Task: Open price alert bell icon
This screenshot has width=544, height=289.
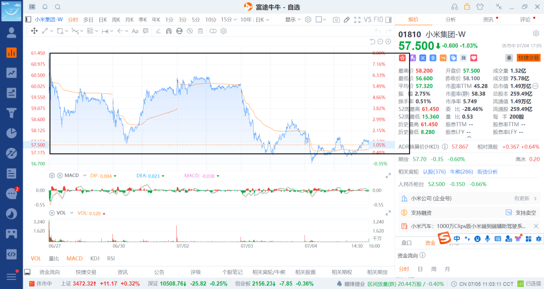Action: pyautogui.click(x=509, y=58)
